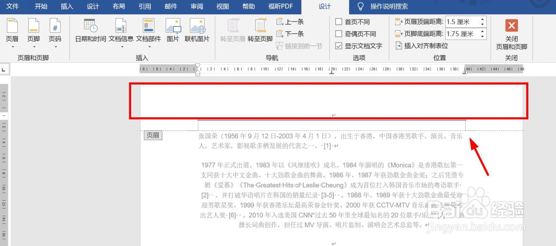Expand the 文档信息 dropdown arrow
This screenshot has height=246, width=556.
[122, 47]
